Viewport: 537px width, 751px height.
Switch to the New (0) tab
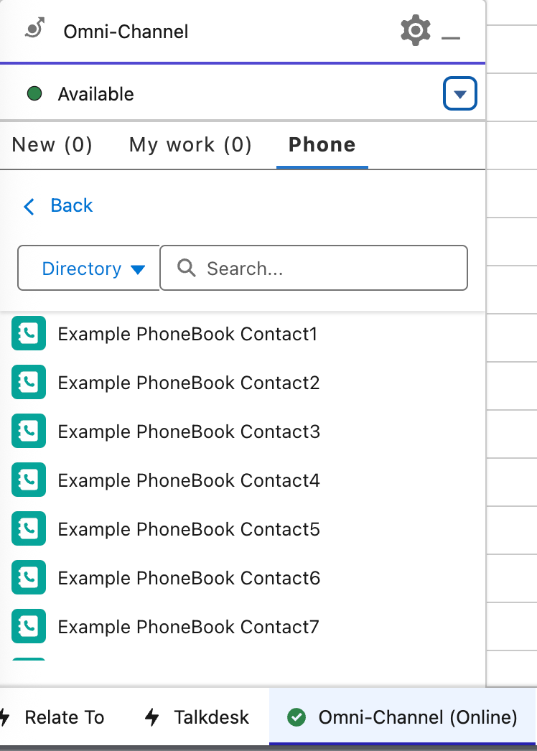click(52, 144)
